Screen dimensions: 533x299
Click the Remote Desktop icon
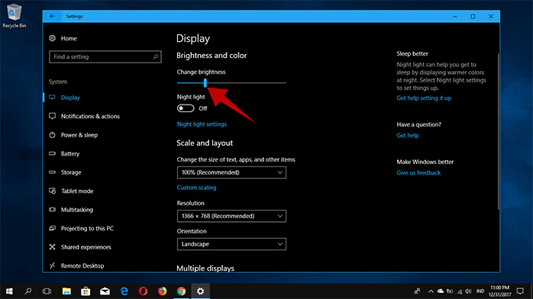point(52,265)
